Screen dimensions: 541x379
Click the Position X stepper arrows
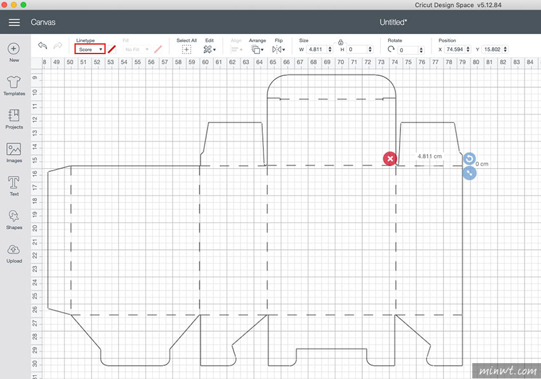point(468,49)
